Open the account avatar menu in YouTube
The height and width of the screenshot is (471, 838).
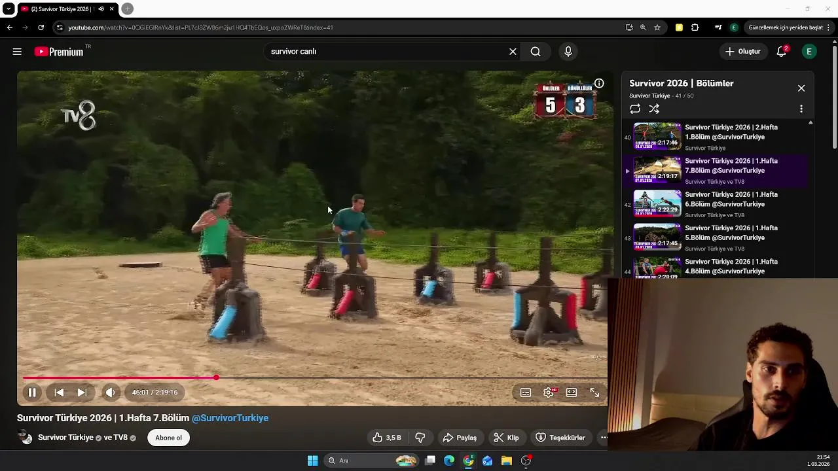click(x=809, y=52)
